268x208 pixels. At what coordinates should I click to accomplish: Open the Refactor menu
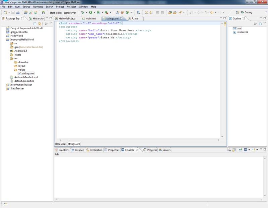click(x=71, y=7)
